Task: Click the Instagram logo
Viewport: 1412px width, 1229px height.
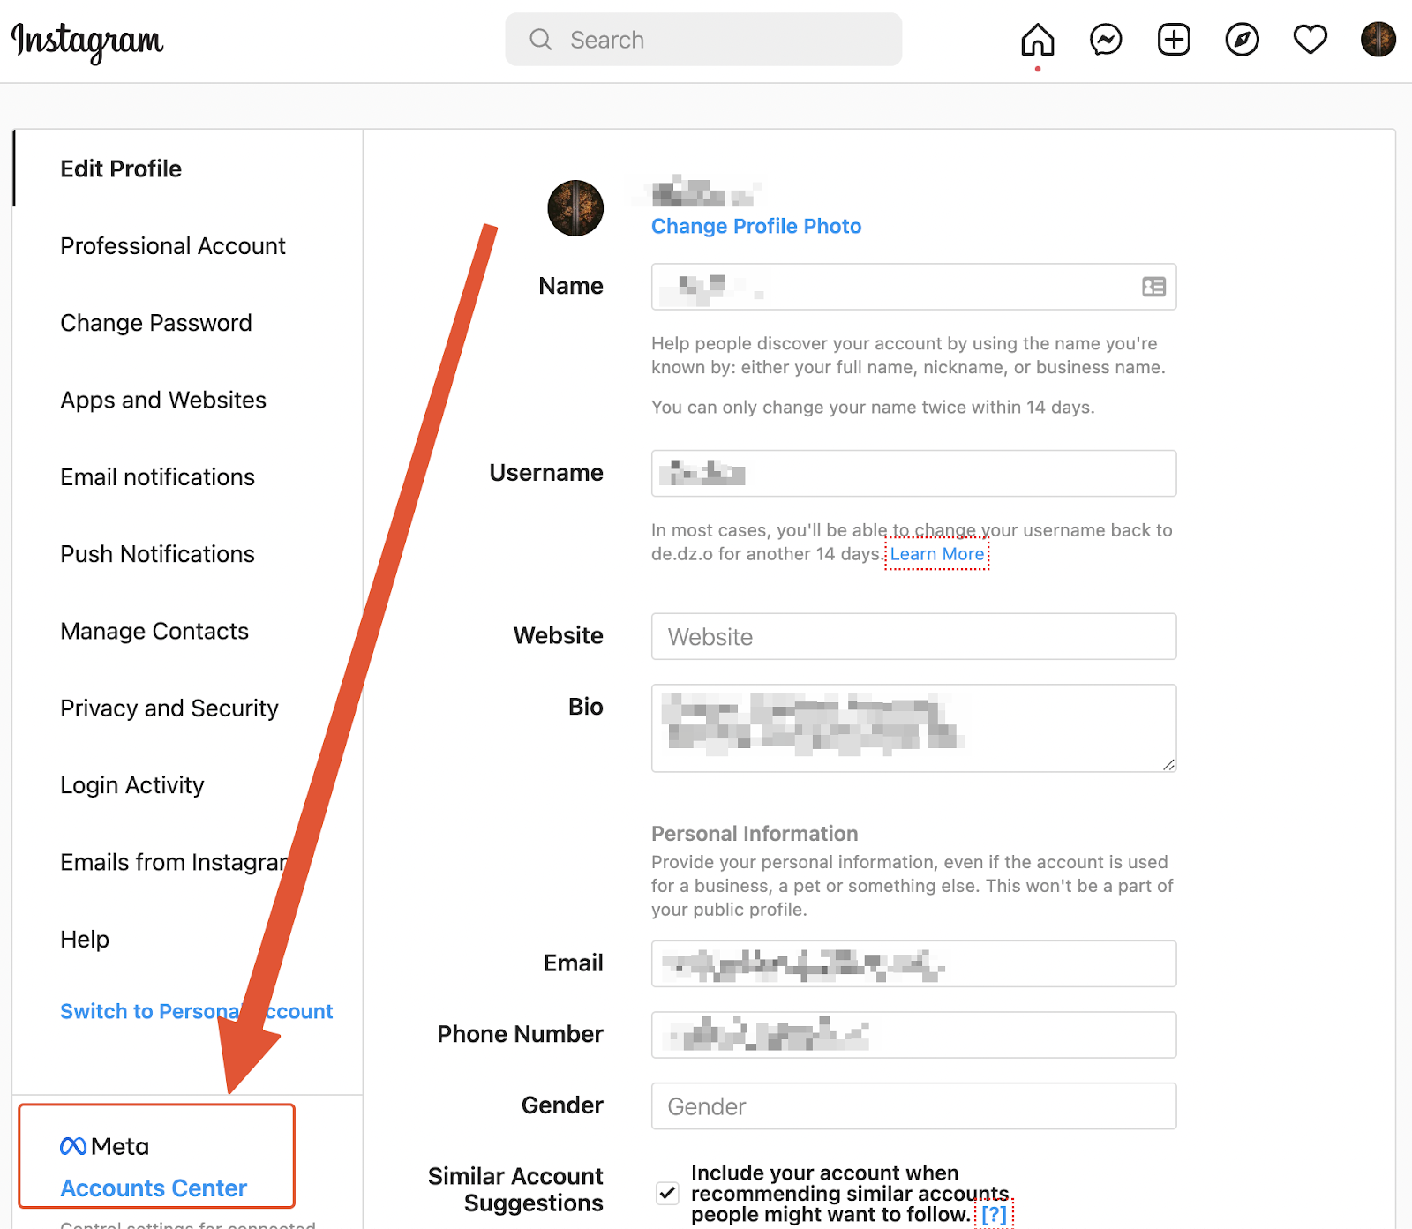Action: click(87, 41)
